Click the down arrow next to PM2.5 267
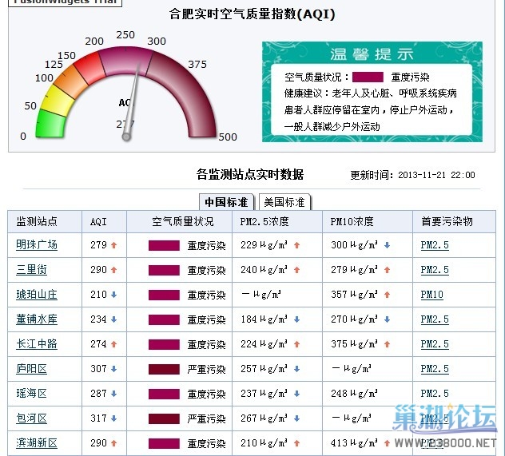 (297, 418)
